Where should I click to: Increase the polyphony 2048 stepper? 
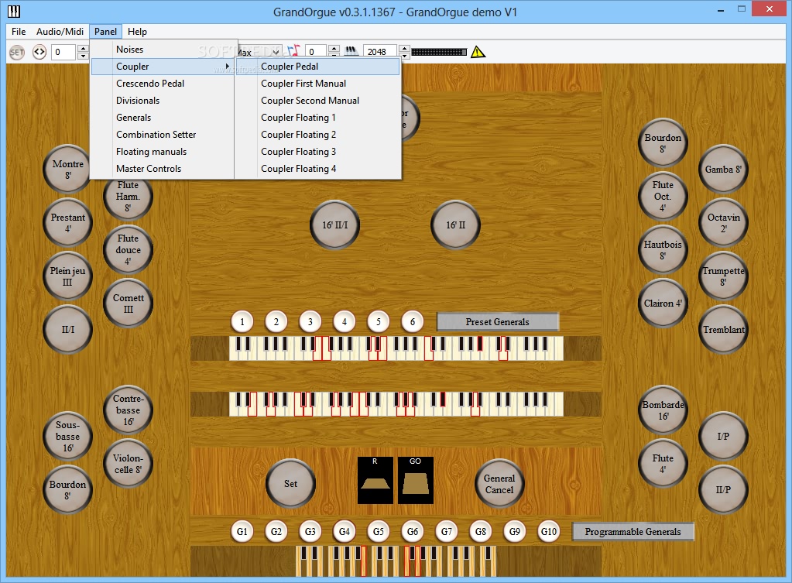coord(404,48)
